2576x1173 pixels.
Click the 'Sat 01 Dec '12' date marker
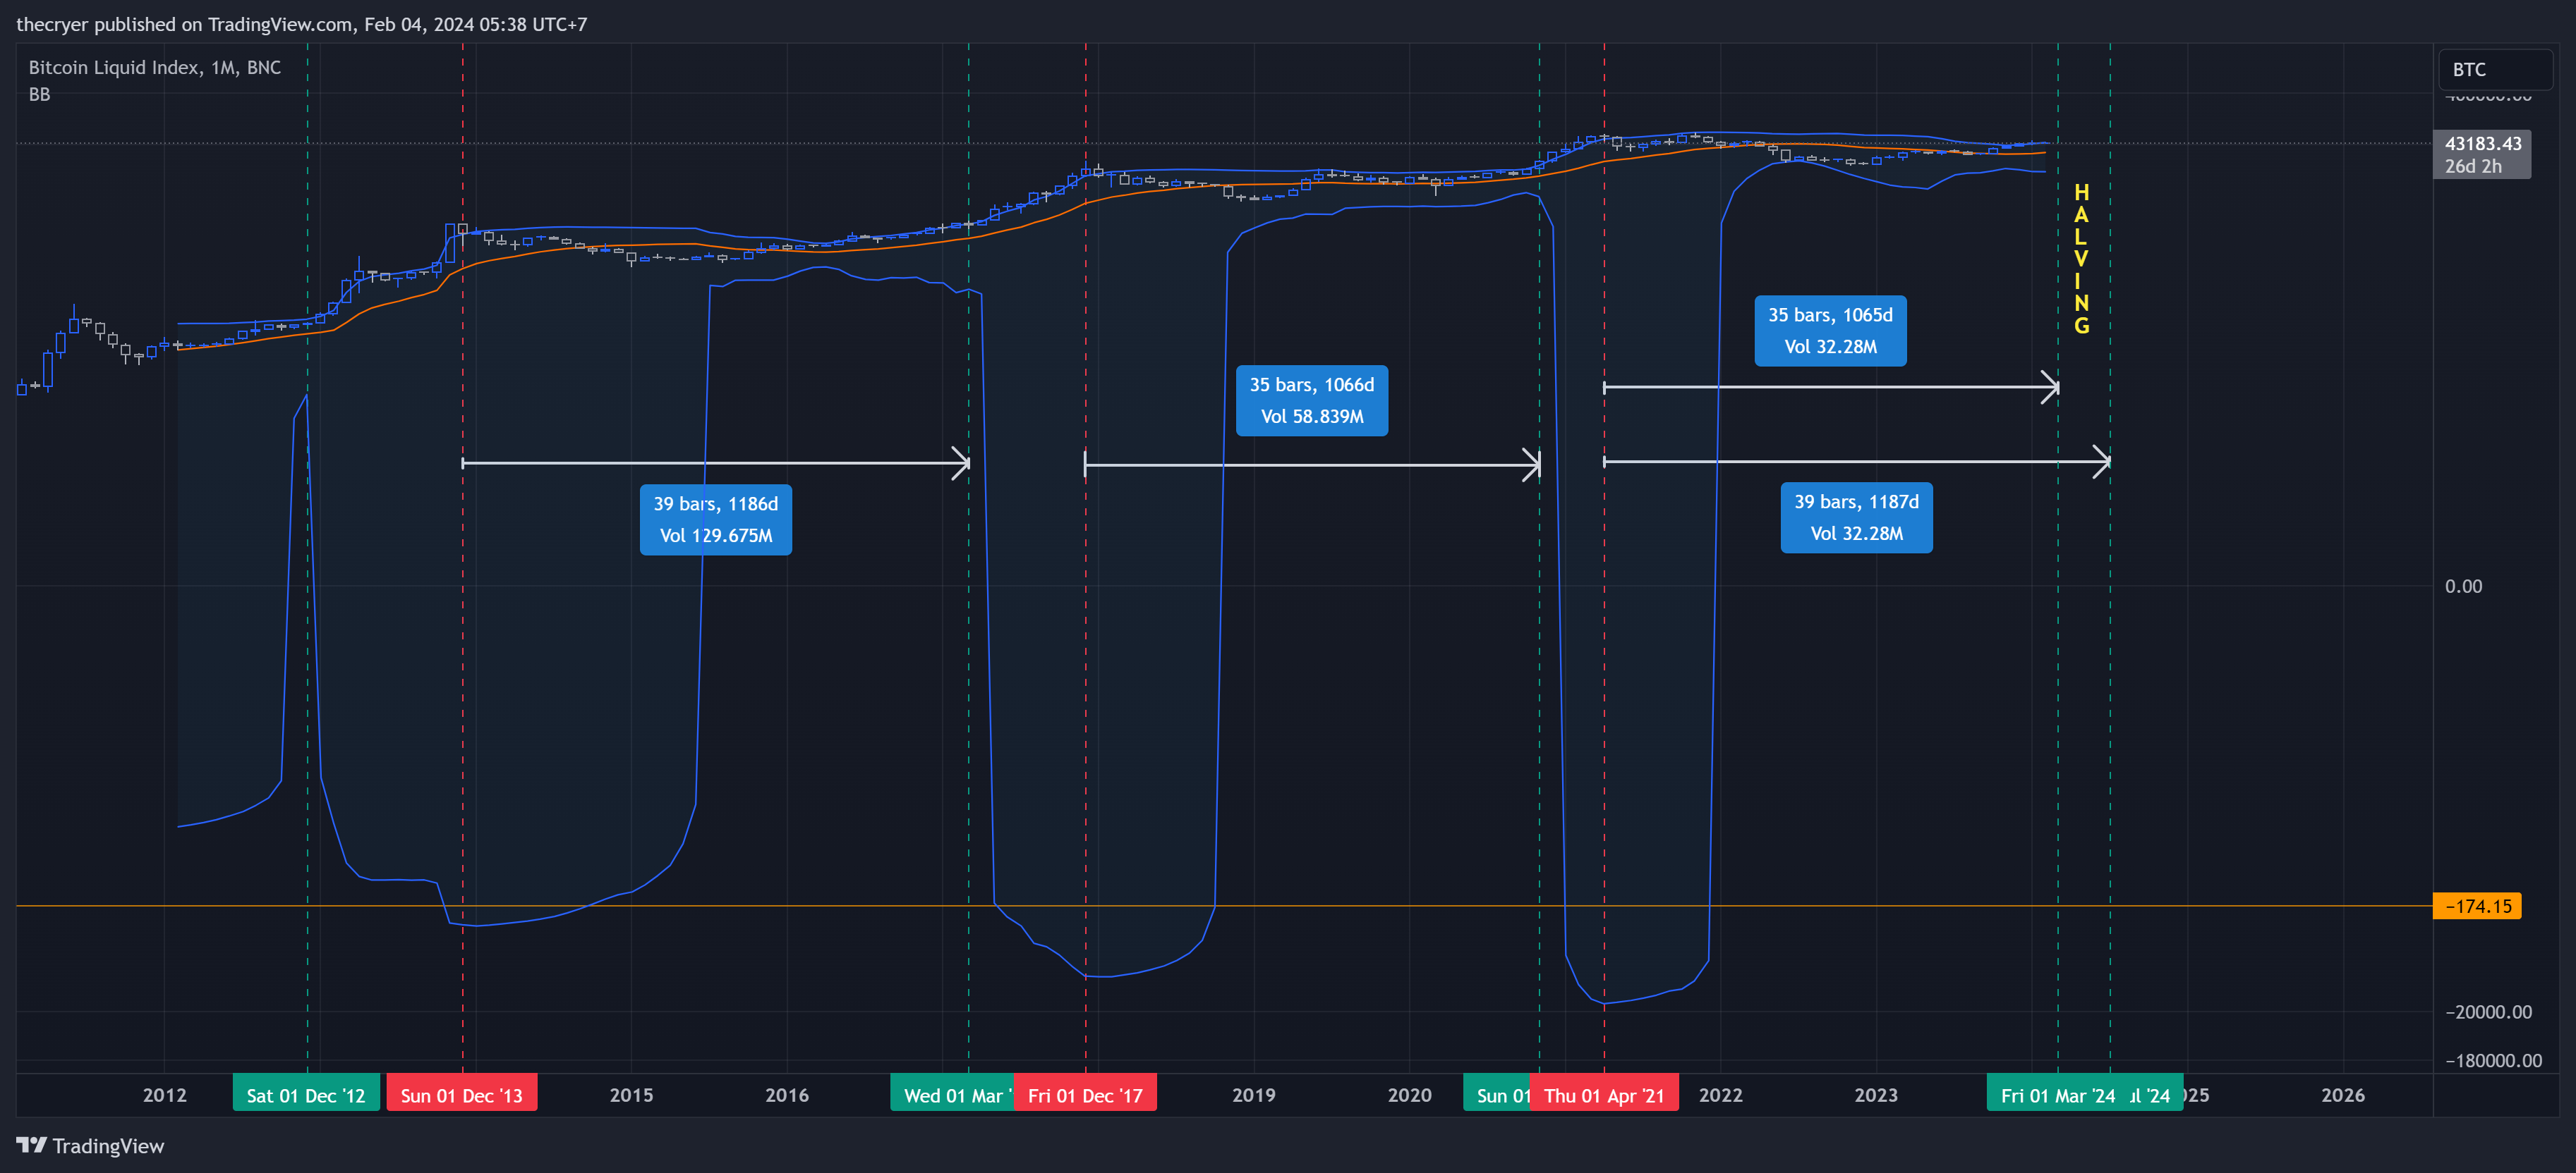(x=306, y=1095)
